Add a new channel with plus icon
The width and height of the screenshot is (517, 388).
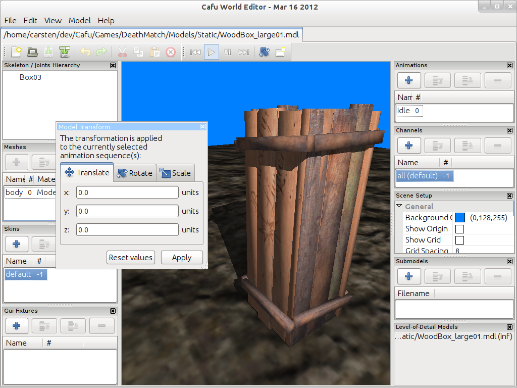pos(409,145)
